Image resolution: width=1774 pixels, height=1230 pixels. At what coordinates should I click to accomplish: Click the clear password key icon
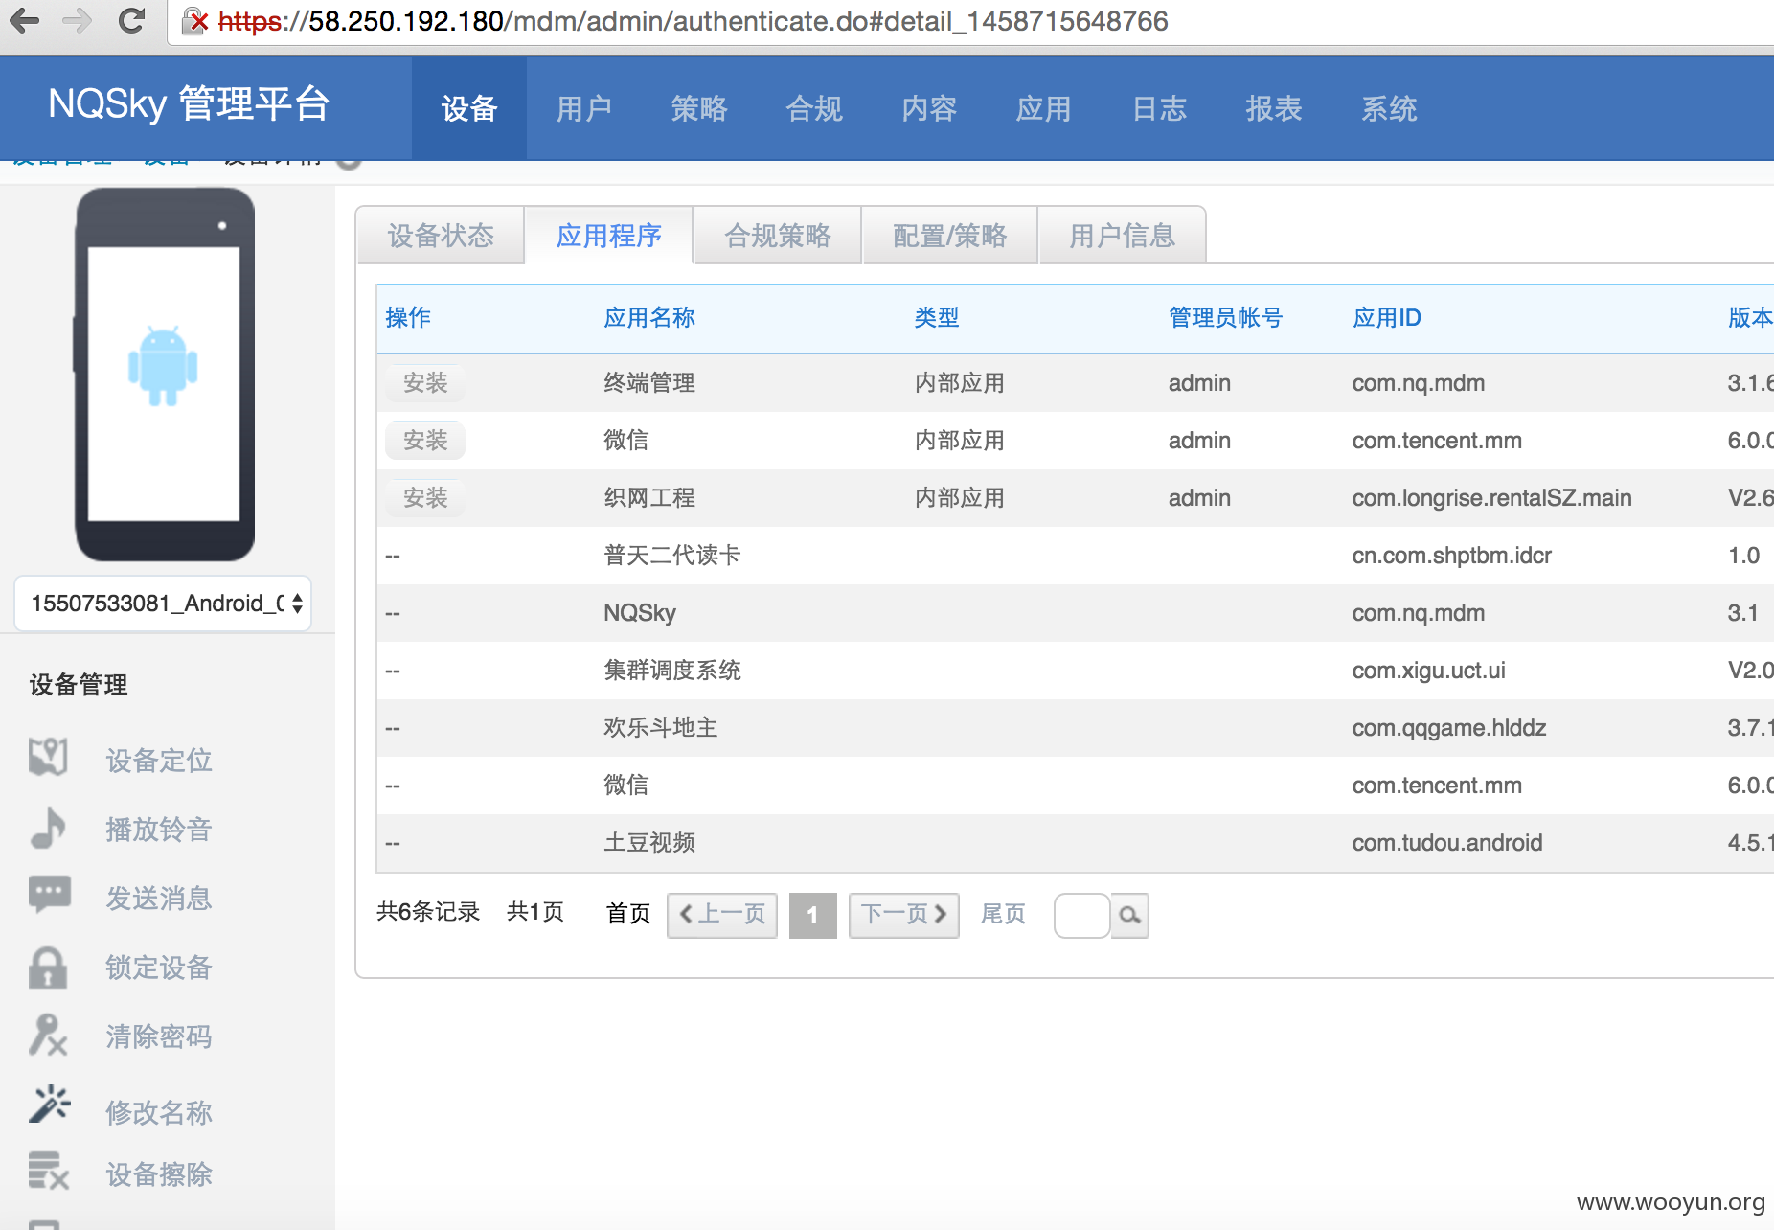click(x=48, y=1036)
